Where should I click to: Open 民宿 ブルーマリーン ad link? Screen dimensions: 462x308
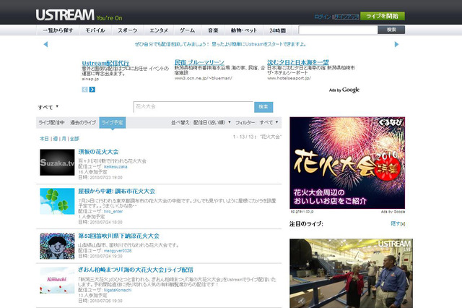199,62
